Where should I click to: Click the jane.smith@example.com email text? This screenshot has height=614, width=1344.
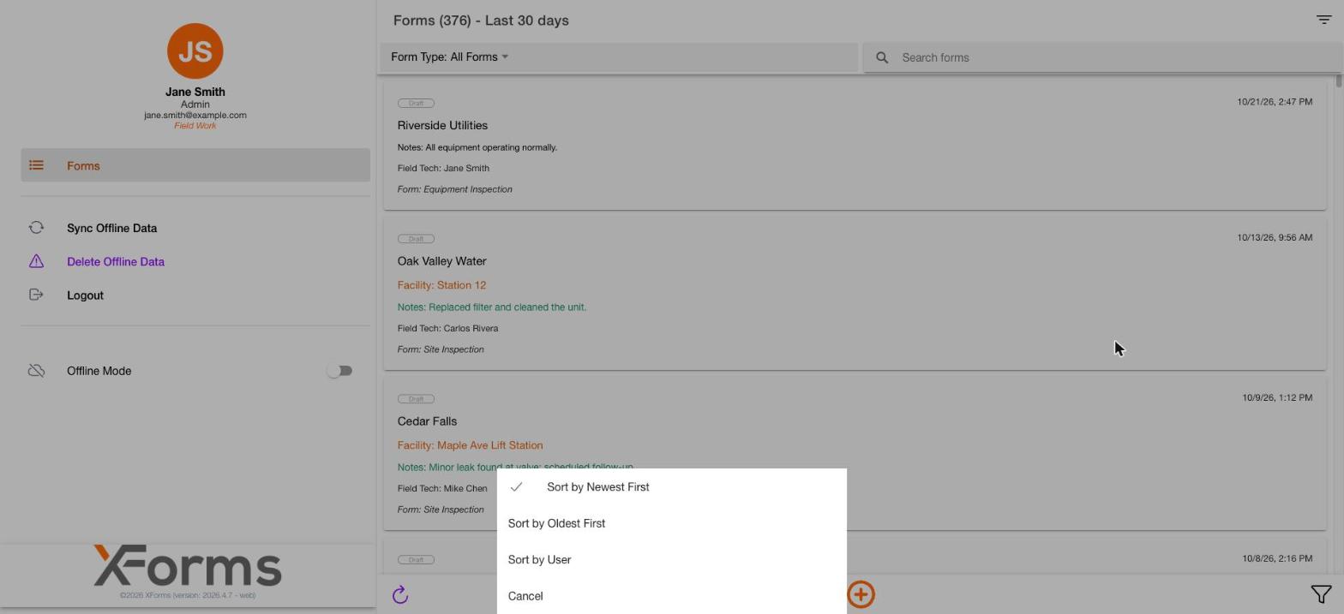195,115
